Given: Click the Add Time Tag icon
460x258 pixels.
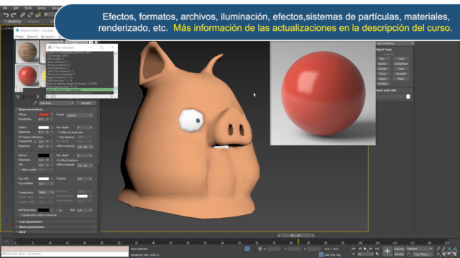Looking at the screenshot, I should tap(321, 255).
